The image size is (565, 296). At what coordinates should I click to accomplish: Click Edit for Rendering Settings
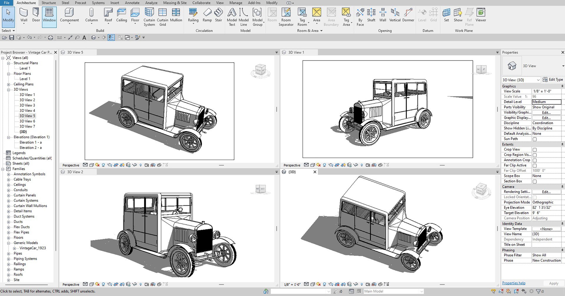tap(546, 192)
